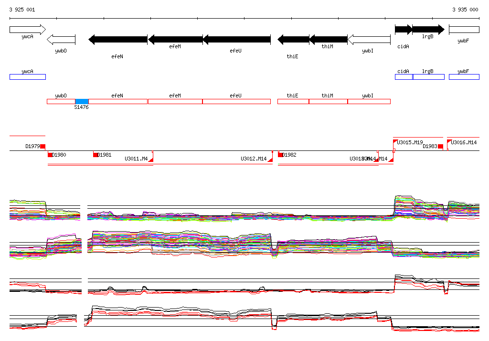This screenshot has width=489, height=341.
Task: Click the red-outlined efeN annotation box
Action: [118, 101]
